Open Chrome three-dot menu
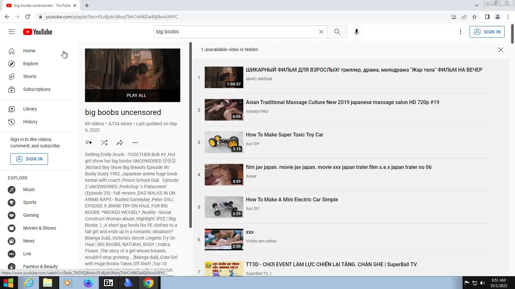The image size is (515, 289). [508, 17]
